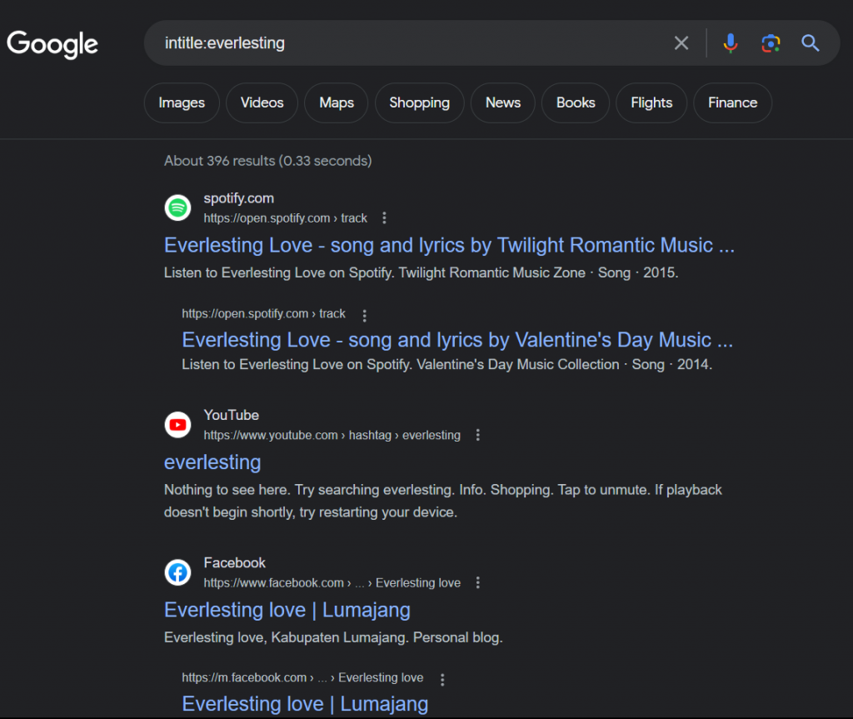Clear the search box with the X icon

[x=681, y=43]
